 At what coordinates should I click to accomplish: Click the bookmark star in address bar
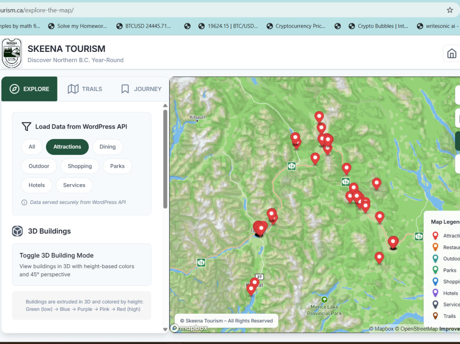(x=450, y=10)
